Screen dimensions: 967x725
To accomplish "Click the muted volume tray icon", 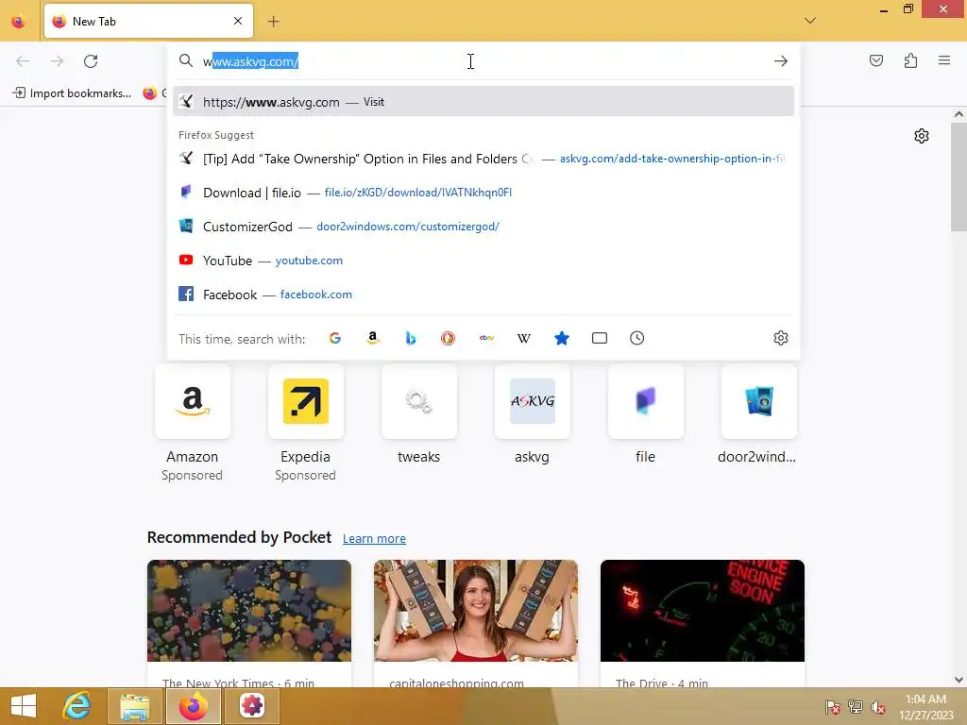I will (x=878, y=706).
